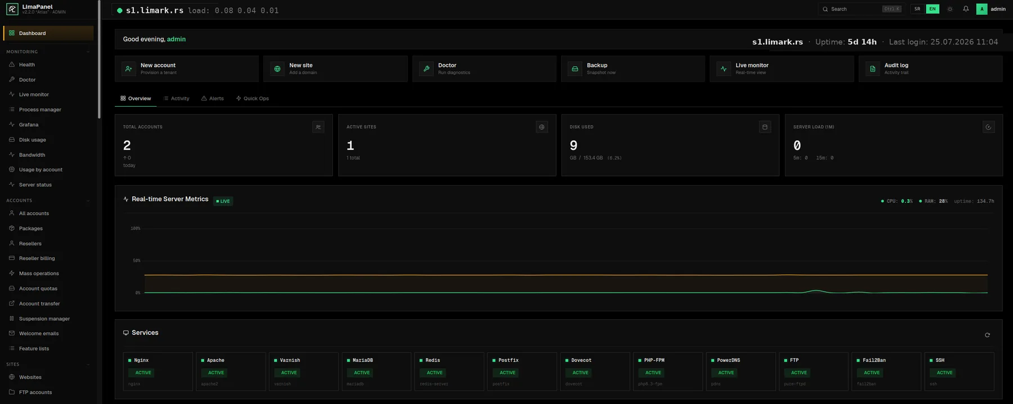Switch to the Alerts tab
1013x404 pixels.
click(x=213, y=98)
